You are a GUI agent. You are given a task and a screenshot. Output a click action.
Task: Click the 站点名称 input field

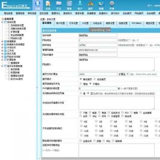(x=98, y=35)
